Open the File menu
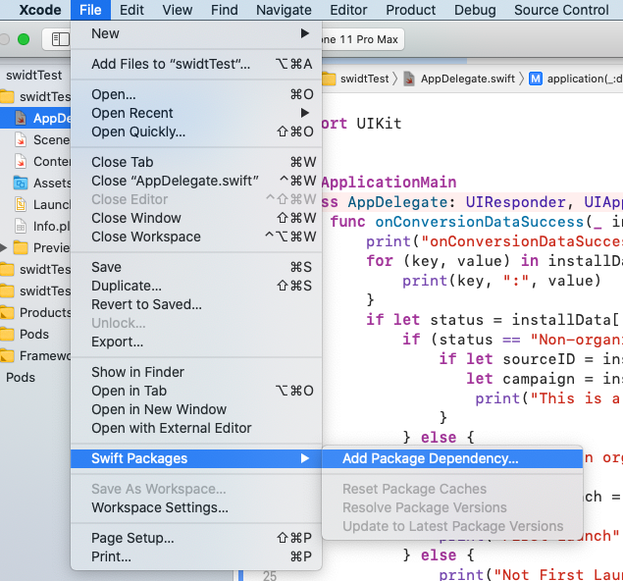The width and height of the screenshot is (623, 581). pos(90,10)
